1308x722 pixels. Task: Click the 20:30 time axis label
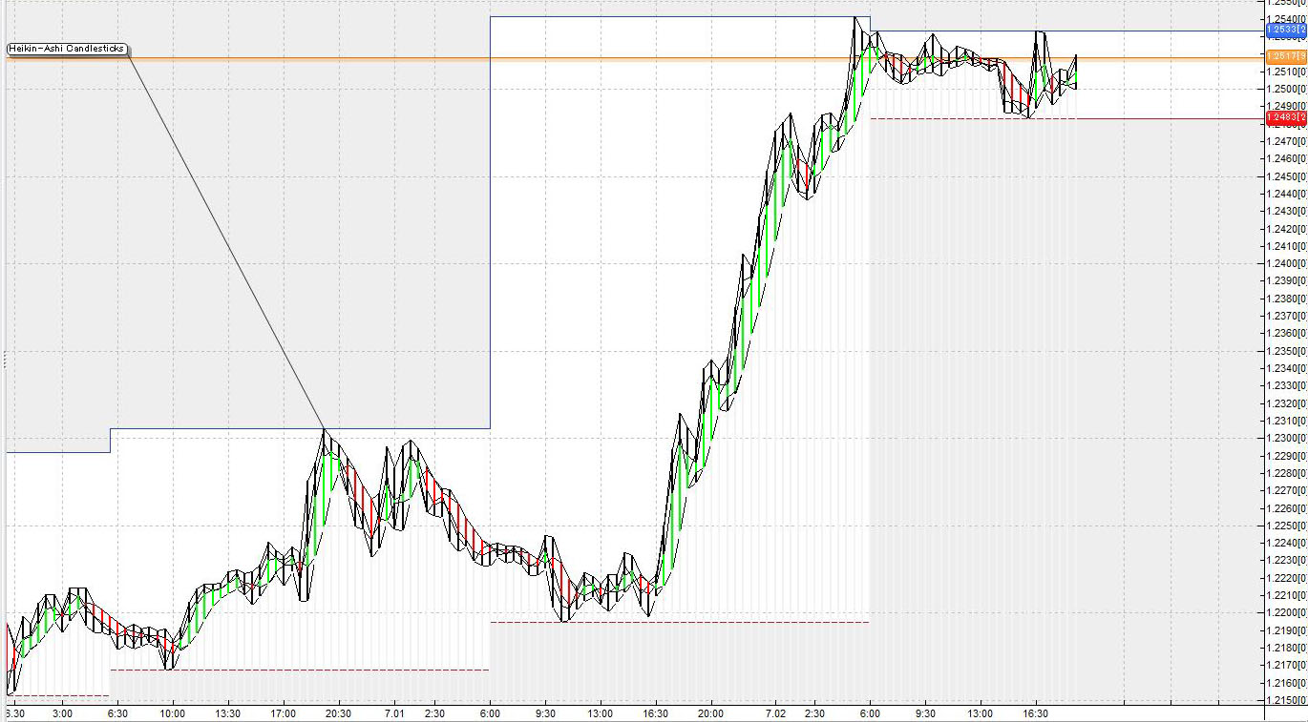point(338,713)
